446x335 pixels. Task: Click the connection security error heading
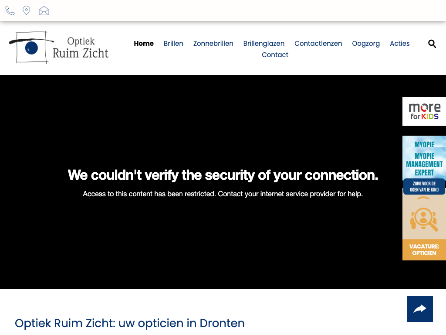223,175
